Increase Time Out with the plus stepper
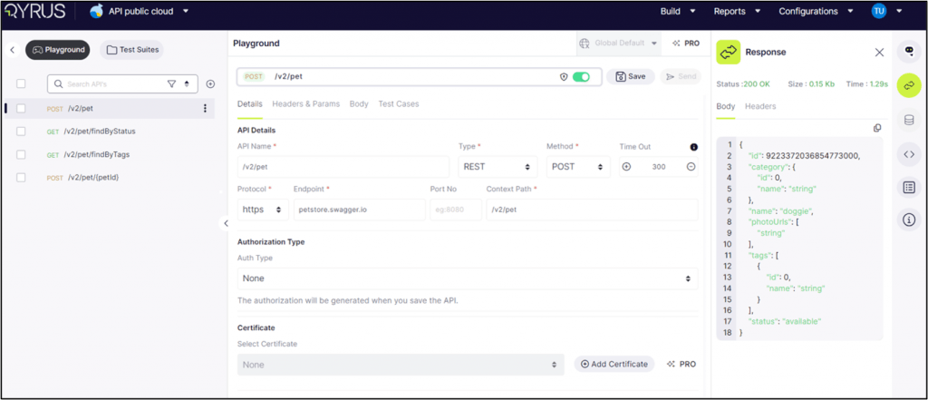Viewport: 928px width, 400px height. 626,167
